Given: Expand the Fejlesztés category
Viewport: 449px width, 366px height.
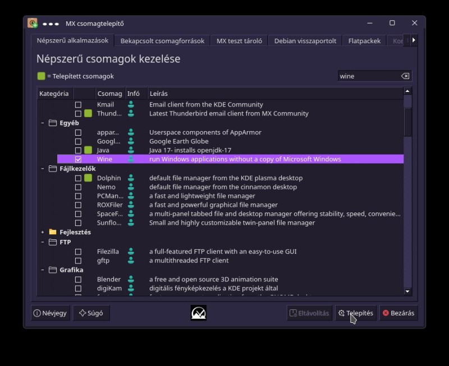Looking at the screenshot, I should coord(43,232).
